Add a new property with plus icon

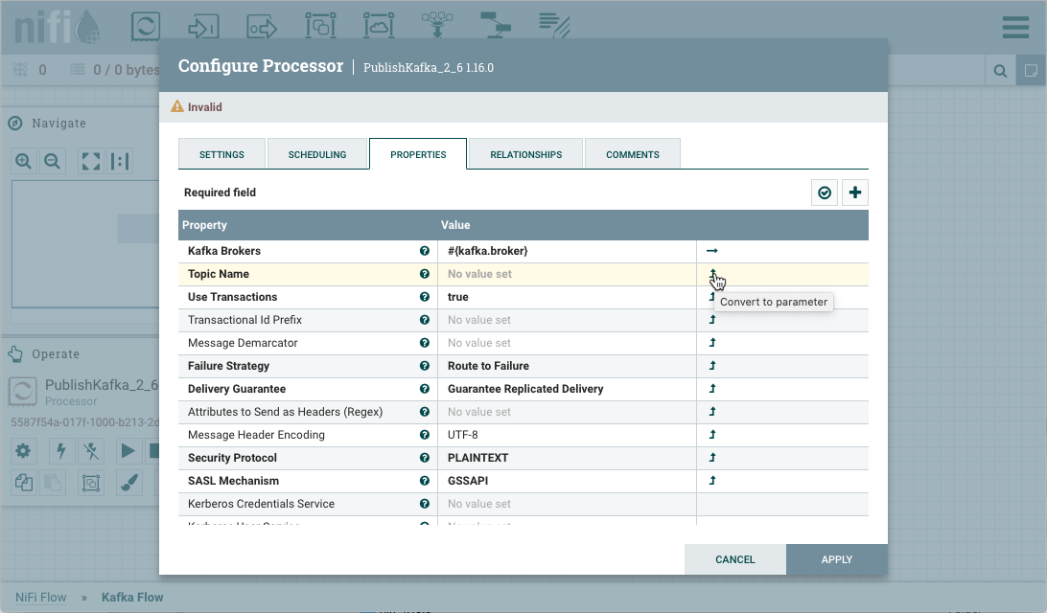(x=854, y=193)
